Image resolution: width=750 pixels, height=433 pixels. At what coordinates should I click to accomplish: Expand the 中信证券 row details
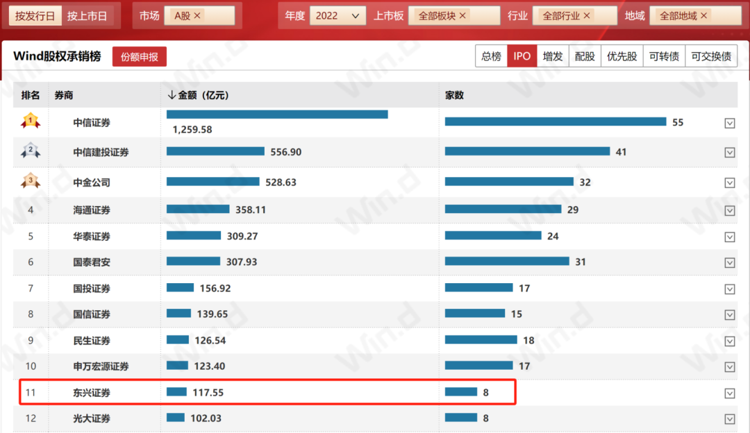729,124
